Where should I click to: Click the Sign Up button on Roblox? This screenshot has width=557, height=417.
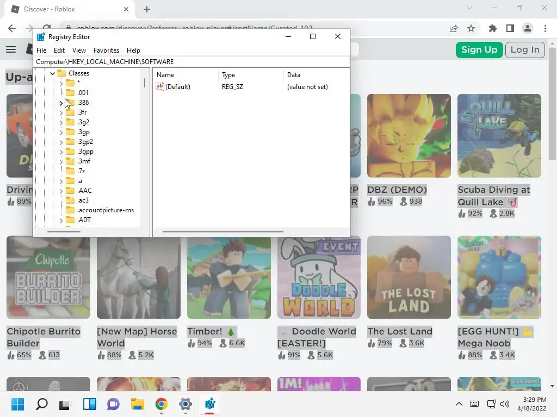tap(479, 49)
